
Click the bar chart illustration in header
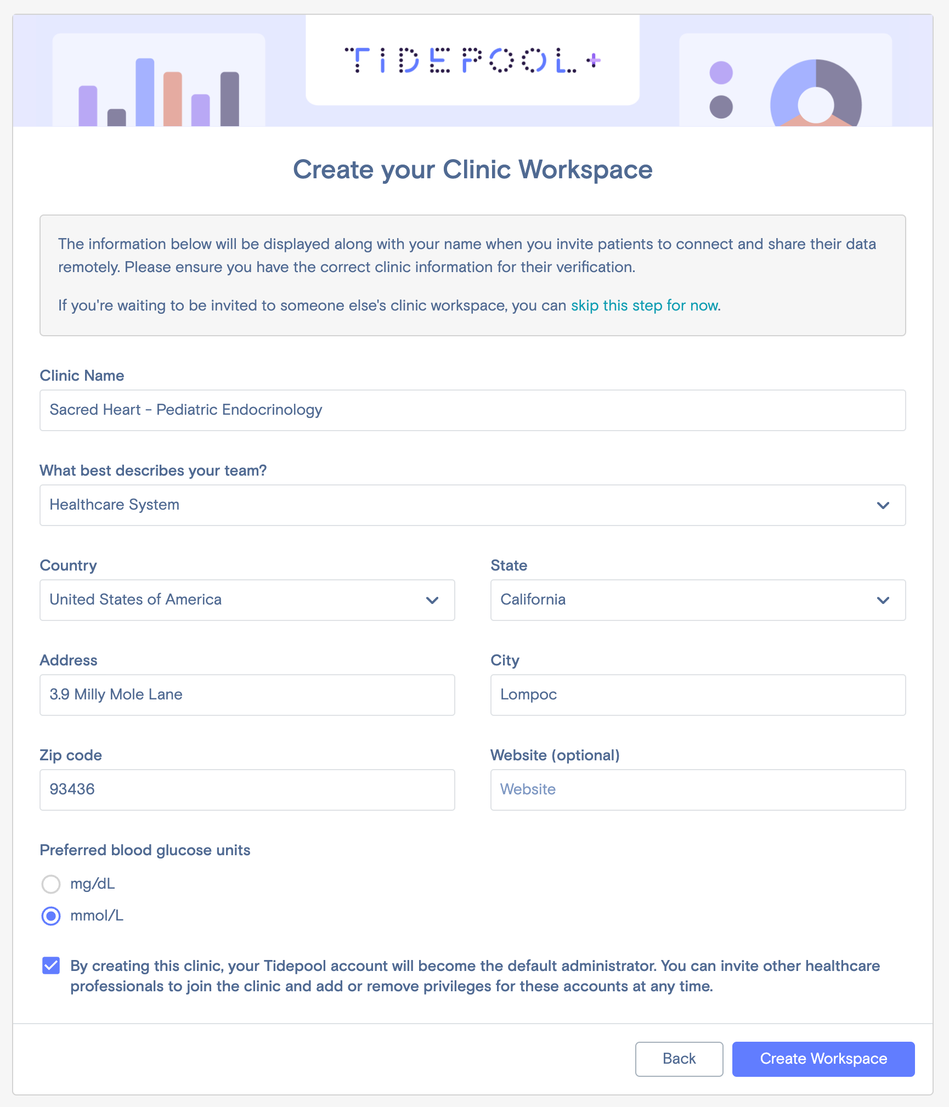click(159, 92)
